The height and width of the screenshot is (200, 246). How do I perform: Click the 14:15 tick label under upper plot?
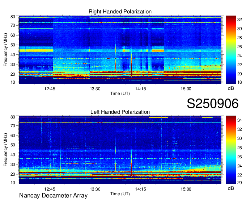point(140,89)
